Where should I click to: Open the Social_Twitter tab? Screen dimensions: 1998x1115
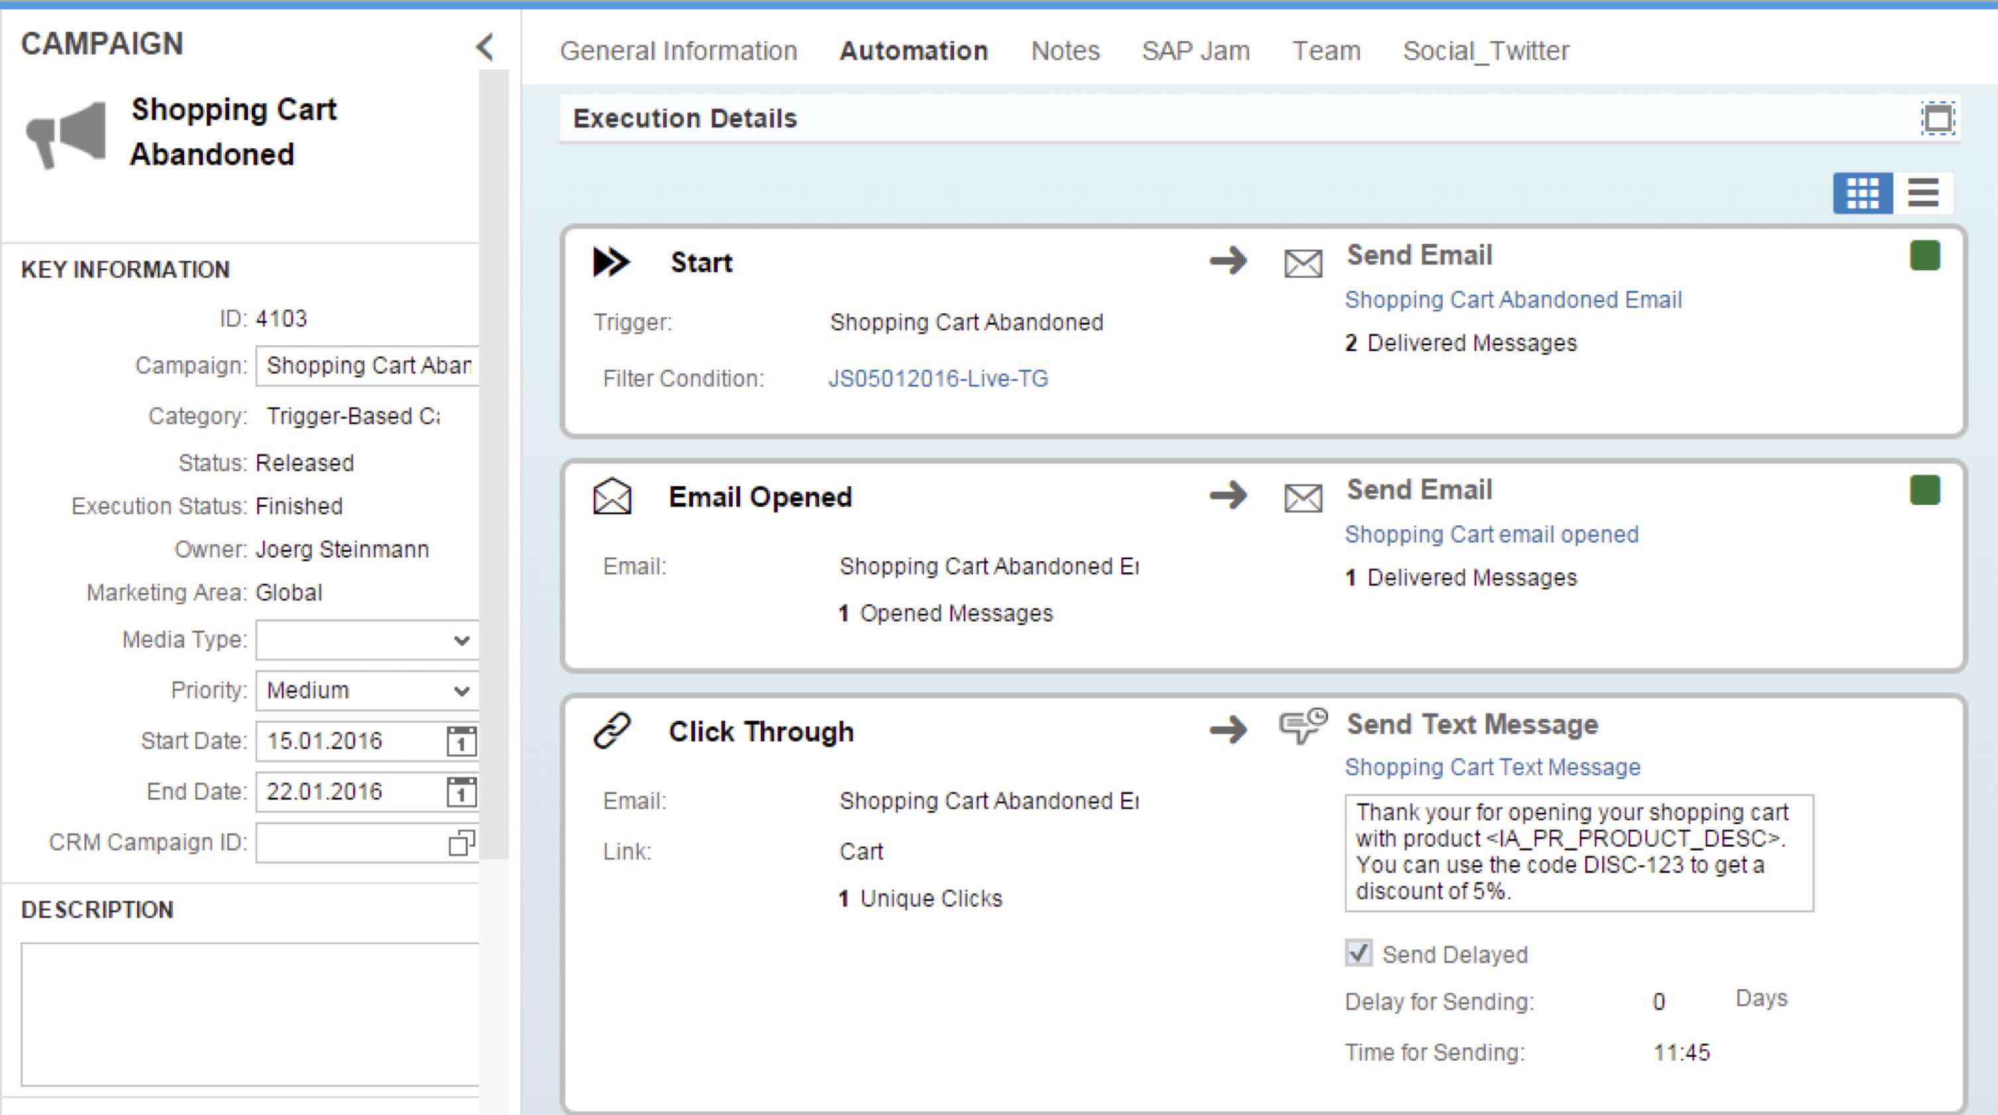[1485, 51]
